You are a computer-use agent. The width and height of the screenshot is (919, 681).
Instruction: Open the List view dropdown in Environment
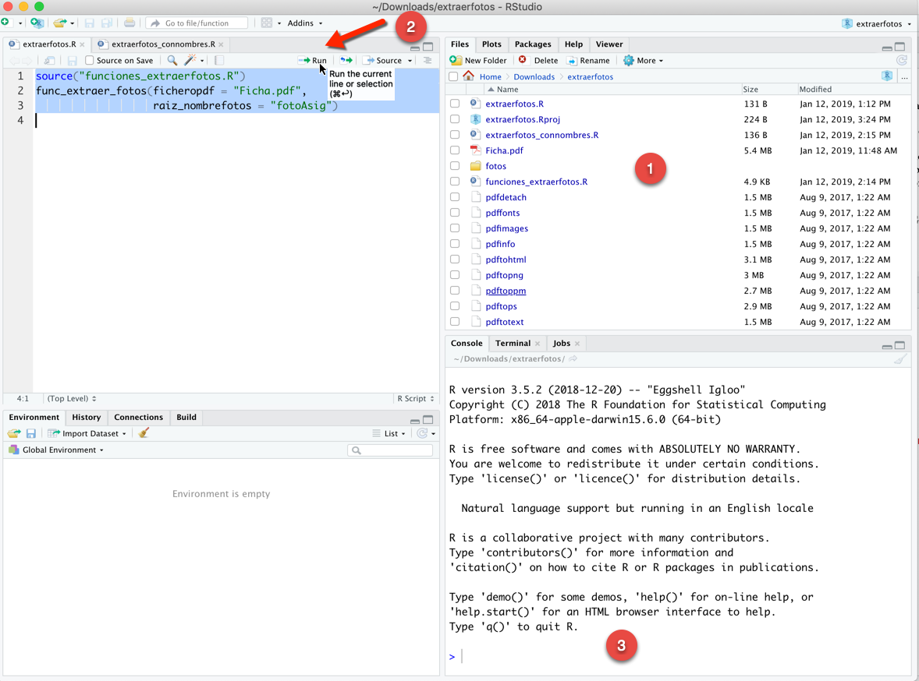coord(389,433)
